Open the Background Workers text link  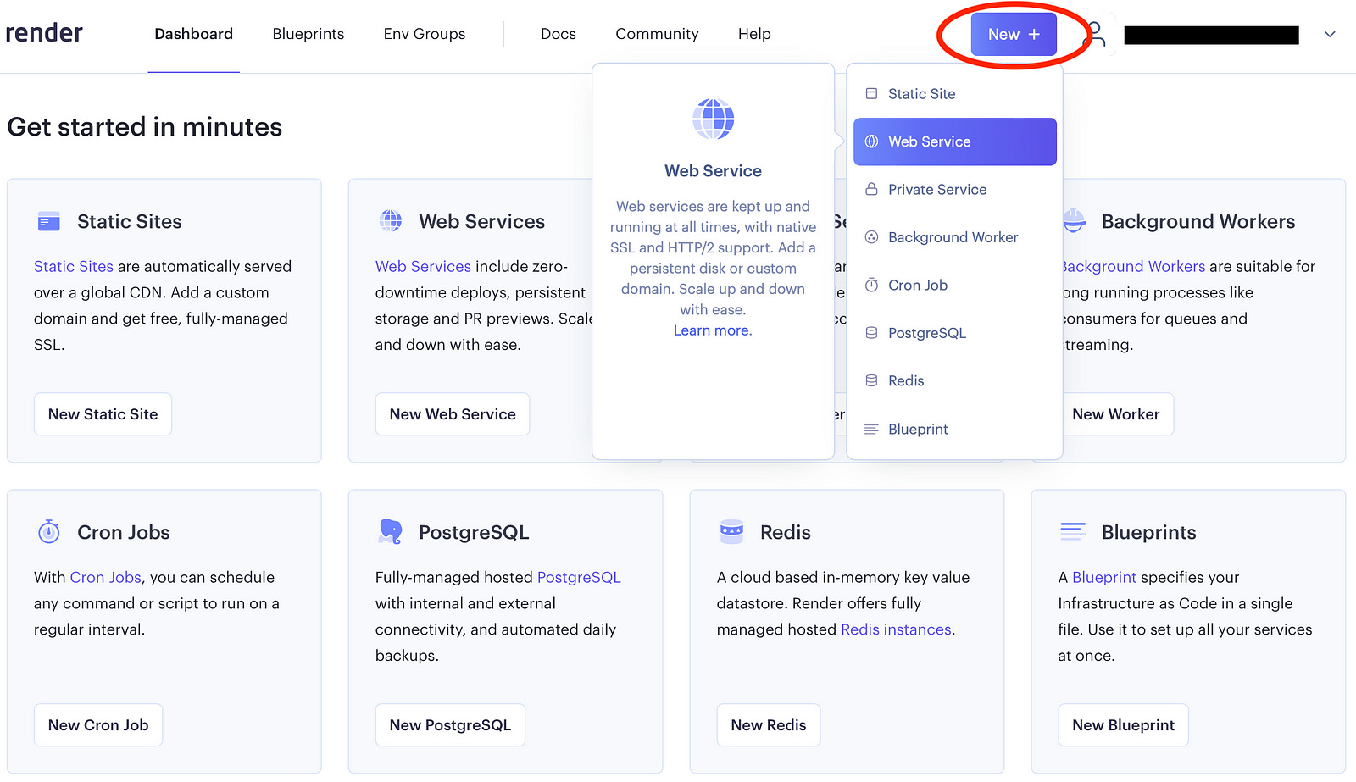1133,266
